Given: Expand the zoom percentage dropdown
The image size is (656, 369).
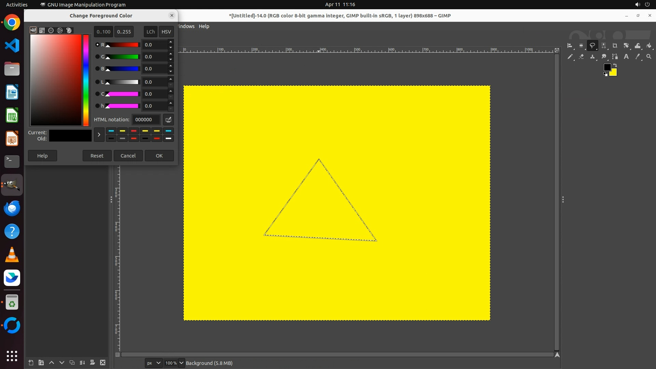Looking at the screenshot, I should pyautogui.click(x=181, y=363).
